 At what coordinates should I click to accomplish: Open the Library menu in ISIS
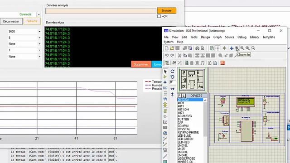coord(254,37)
